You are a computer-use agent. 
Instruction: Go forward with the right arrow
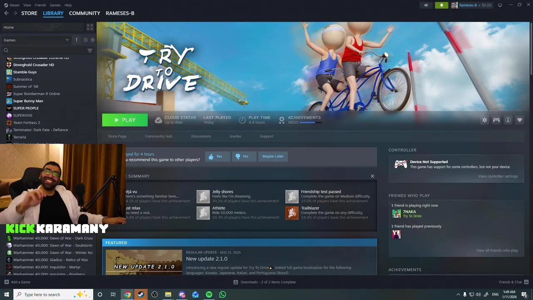(15, 13)
